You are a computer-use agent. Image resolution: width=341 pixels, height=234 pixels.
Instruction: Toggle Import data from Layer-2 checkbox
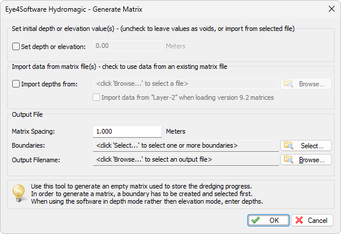[x=97, y=97]
